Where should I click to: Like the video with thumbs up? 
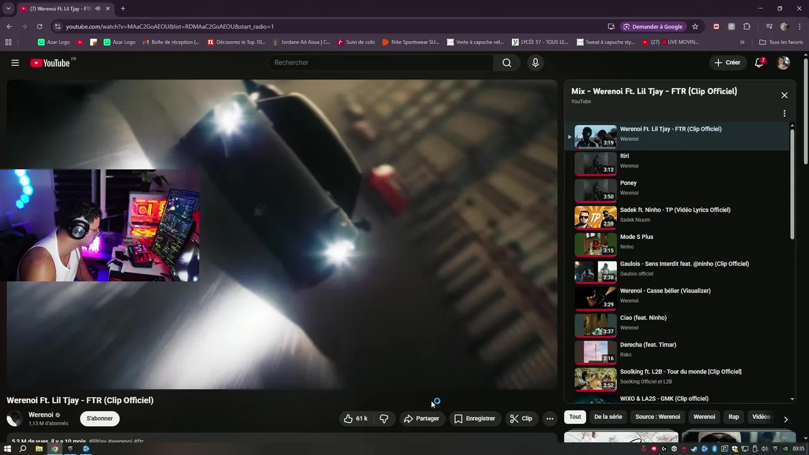355,418
